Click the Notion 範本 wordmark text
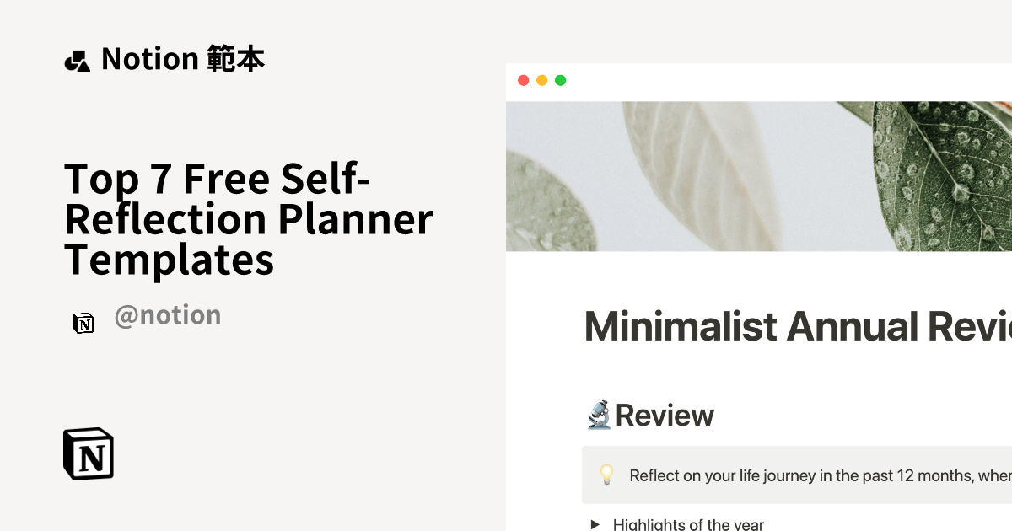Image resolution: width=1012 pixels, height=531 pixels. pyautogui.click(x=182, y=57)
